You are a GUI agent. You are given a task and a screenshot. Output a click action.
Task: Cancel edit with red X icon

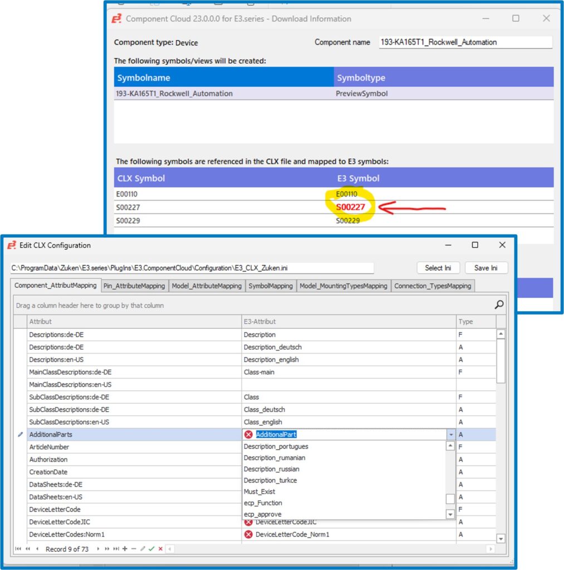click(x=160, y=549)
